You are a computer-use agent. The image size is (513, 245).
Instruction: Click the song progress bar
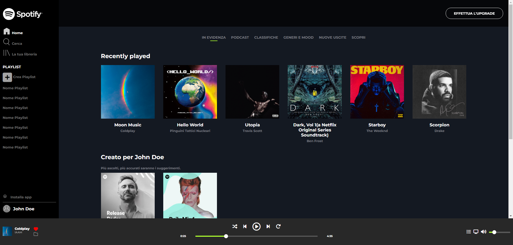pyautogui.click(x=256, y=236)
